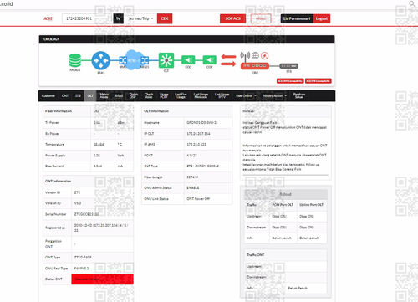
Task: Select the gray STB device icon
Action: 288,66
